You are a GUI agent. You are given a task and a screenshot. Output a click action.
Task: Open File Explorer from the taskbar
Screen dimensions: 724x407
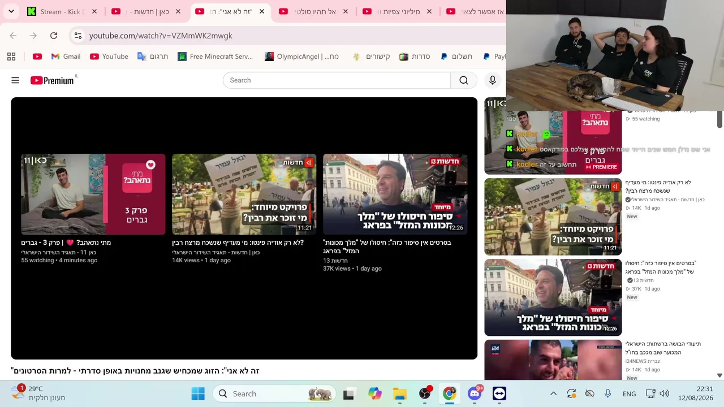pos(400,394)
